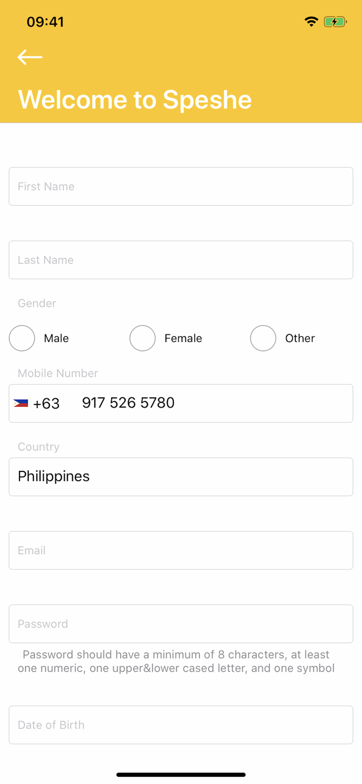Focus the First Name field
Viewport: 362px width, 784px height.
181,186
